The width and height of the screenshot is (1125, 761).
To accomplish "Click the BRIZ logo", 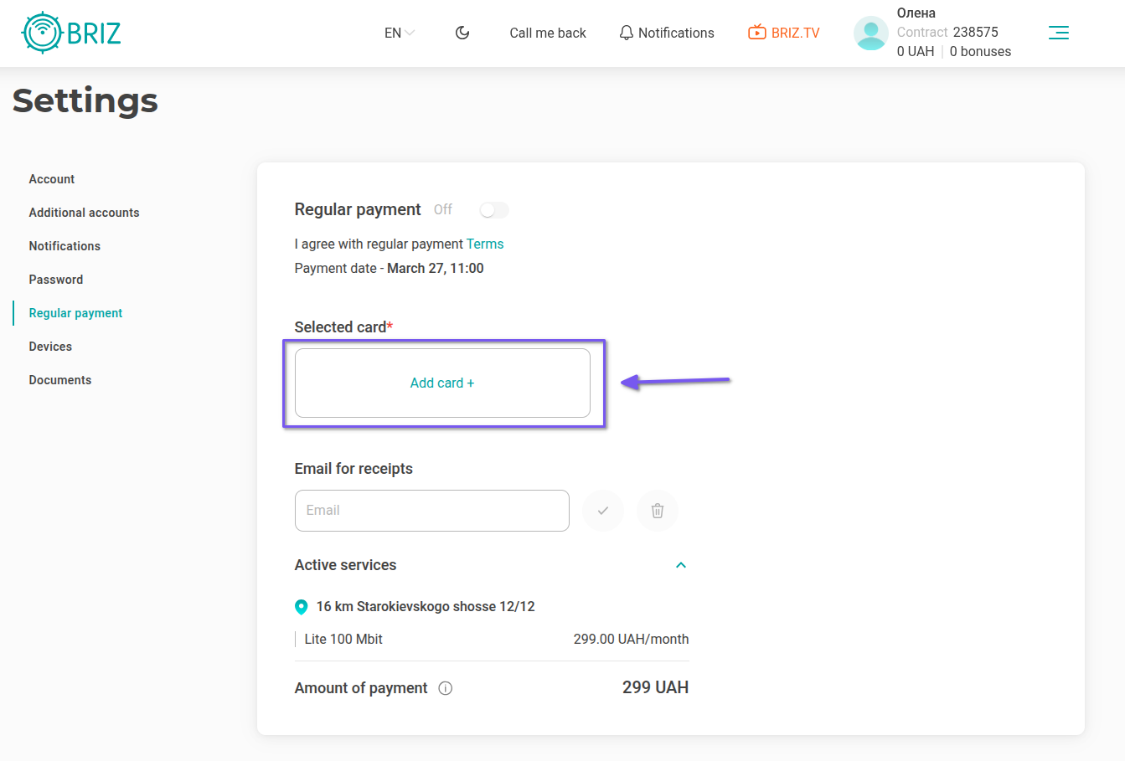I will click(x=71, y=33).
